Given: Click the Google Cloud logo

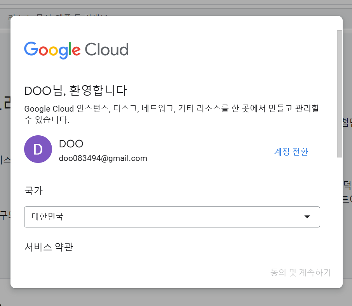Looking at the screenshot, I should point(76,50).
